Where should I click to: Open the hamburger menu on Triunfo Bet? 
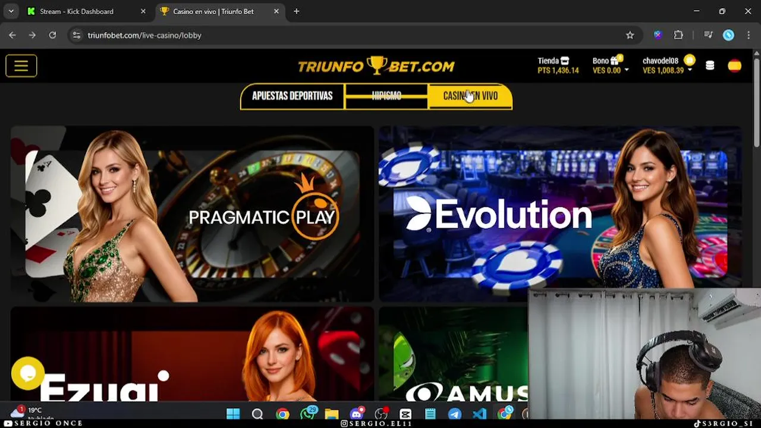(x=21, y=66)
